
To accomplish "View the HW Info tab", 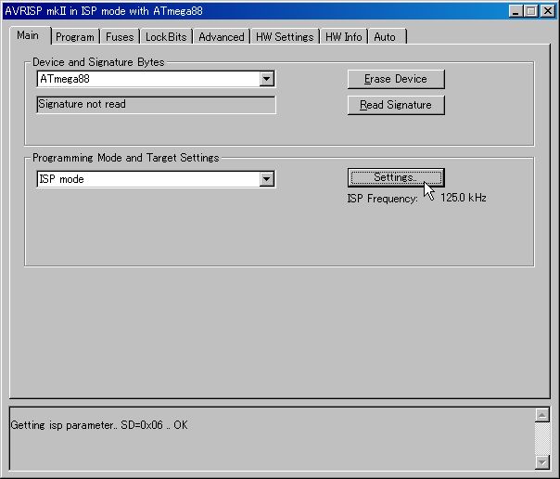I will [x=344, y=37].
